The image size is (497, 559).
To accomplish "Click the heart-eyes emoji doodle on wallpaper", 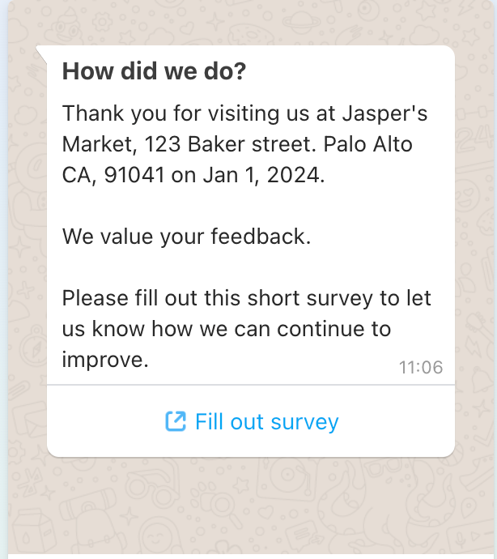I will point(466,195).
